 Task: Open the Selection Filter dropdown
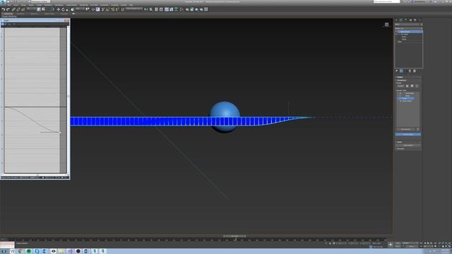click(x=30, y=9)
